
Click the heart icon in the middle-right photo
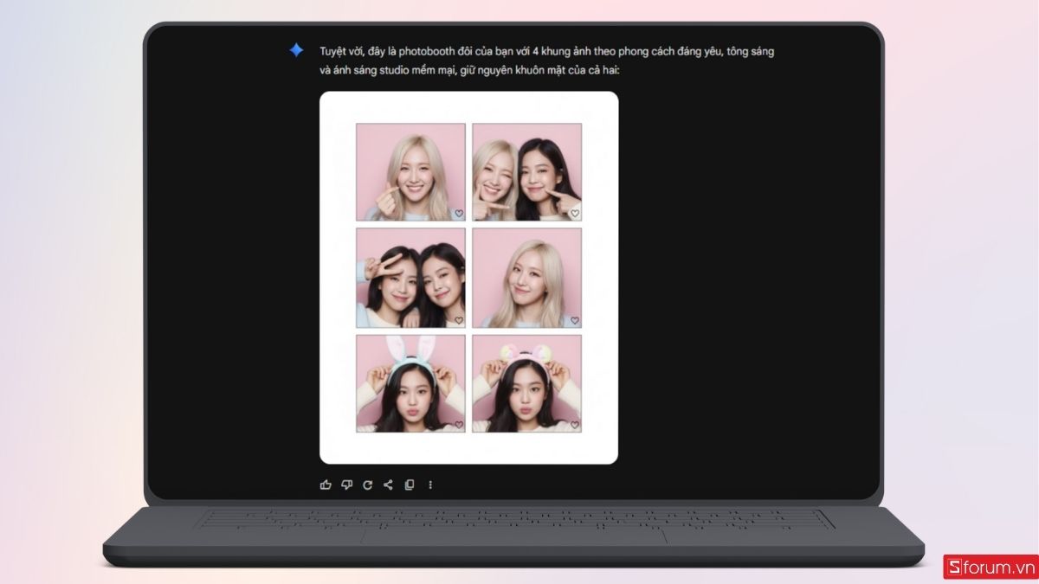click(x=575, y=320)
